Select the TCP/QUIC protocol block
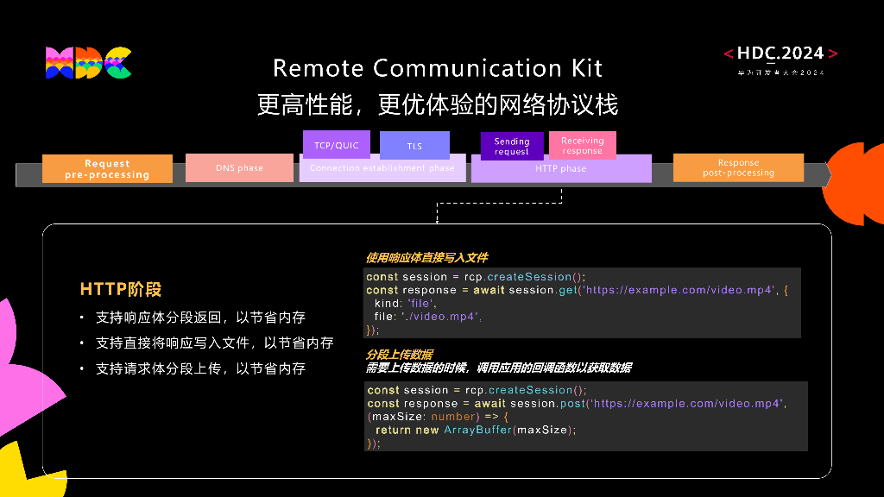 pyautogui.click(x=336, y=144)
